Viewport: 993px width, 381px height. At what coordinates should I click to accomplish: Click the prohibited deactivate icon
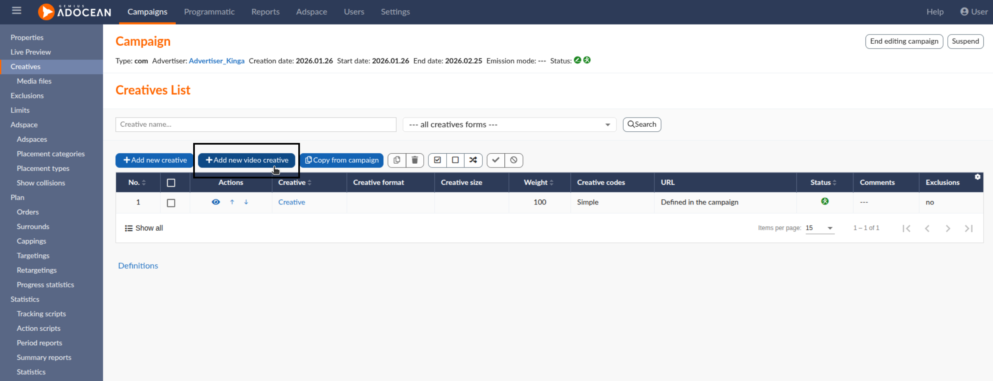tap(514, 160)
